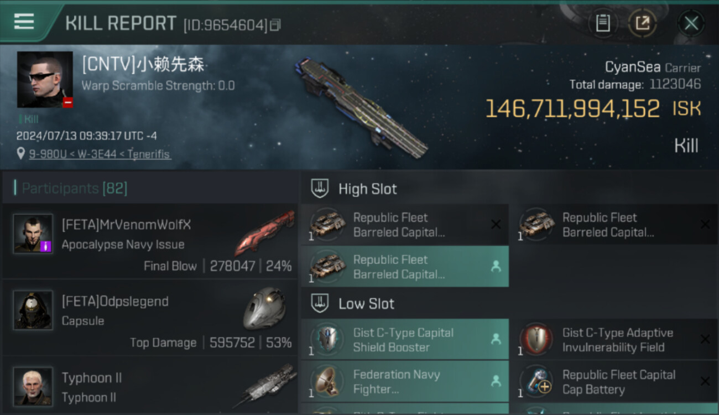Open the hamburger menu icon
The image size is (719, 415).
(24, 22)
